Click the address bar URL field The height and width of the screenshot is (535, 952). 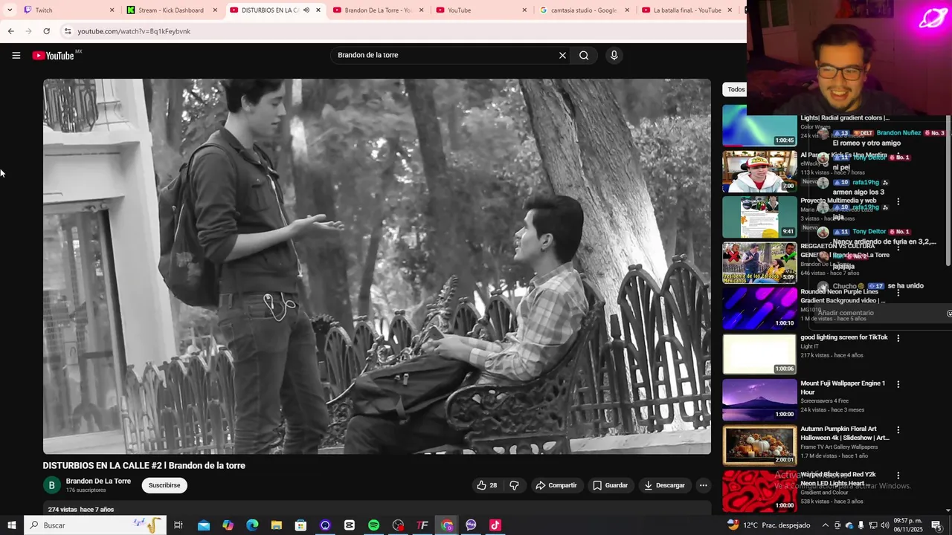pyautogui.click(x=402, y=31)
